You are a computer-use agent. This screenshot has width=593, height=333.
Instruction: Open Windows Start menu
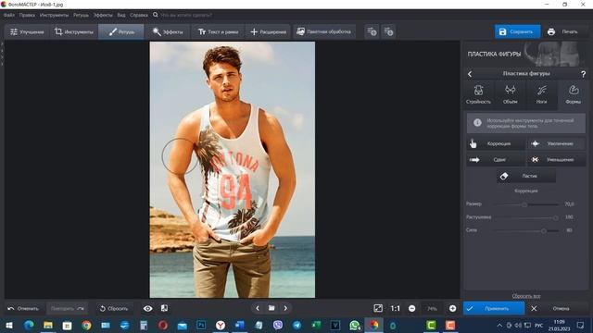[9, 326]
